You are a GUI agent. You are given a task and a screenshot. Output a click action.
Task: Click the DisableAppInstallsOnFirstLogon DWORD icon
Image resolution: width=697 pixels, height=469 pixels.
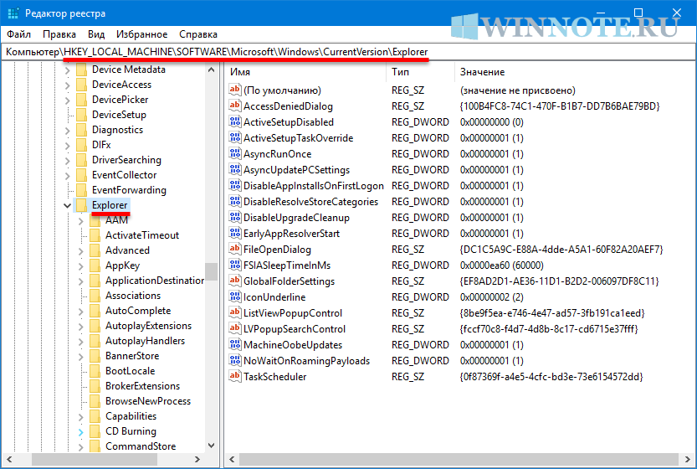tap(234, 185)
